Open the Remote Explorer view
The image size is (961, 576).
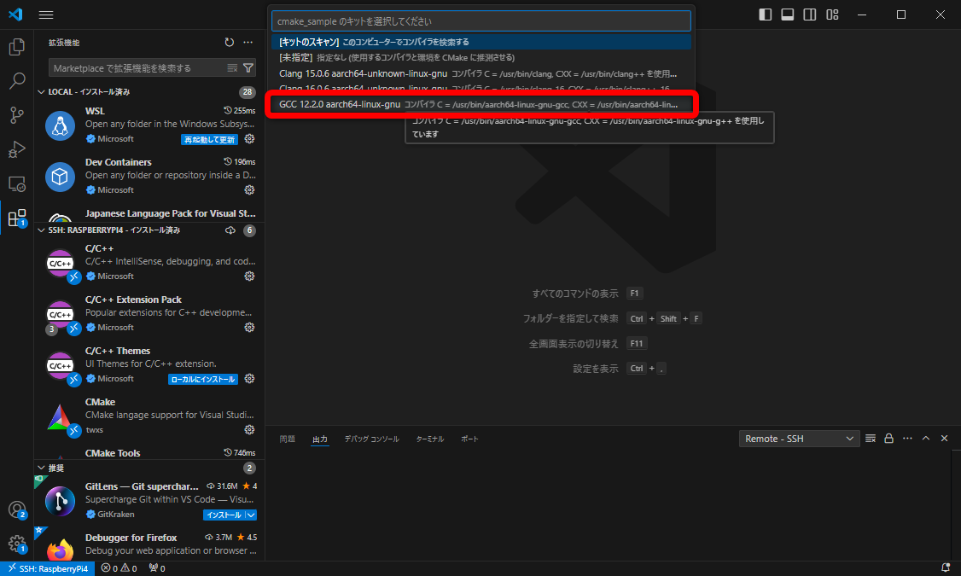[16, 183]
